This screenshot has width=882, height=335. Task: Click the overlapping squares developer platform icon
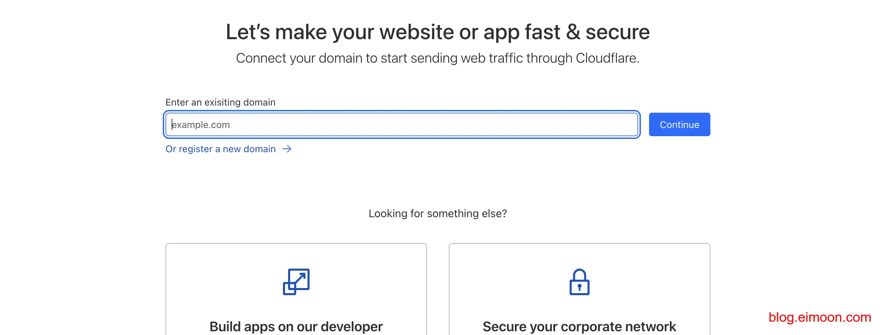[x=296, y=282]
